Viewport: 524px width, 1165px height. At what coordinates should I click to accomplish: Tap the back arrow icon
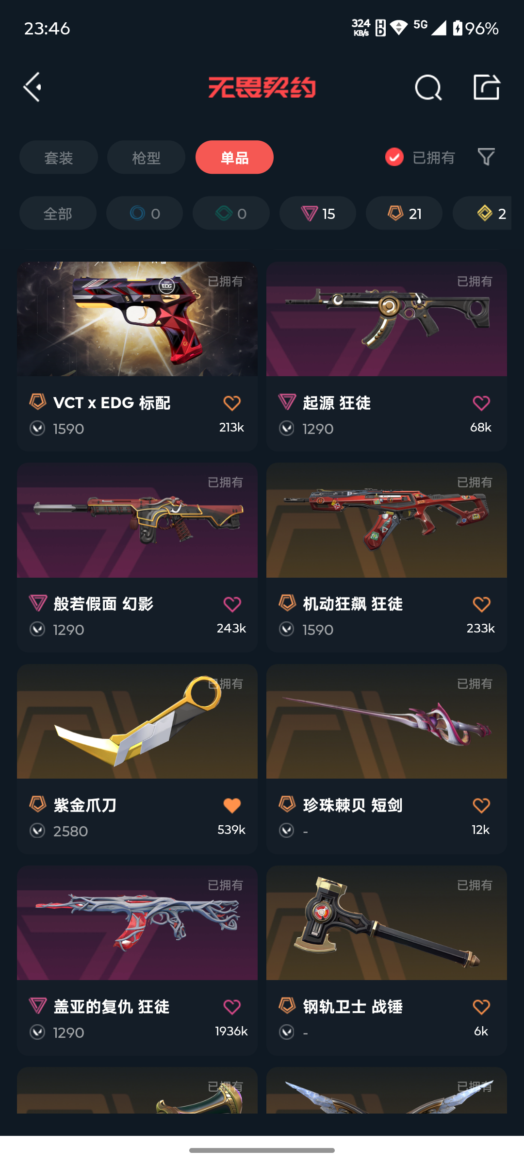tap(33, 87)
